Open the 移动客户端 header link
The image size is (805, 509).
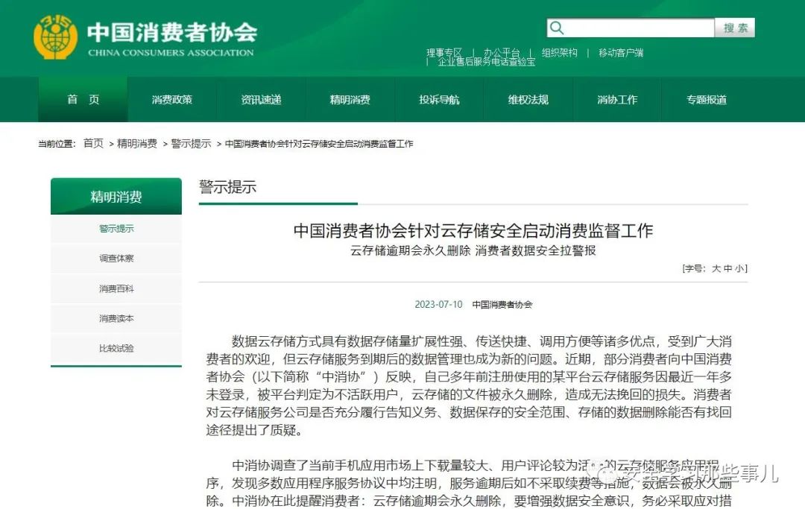click(x=621, y=53)
